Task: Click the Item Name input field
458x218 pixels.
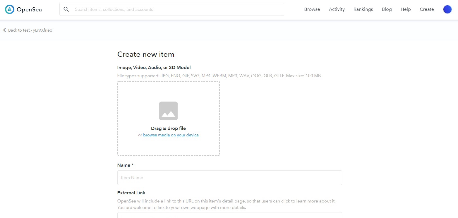Action: (229, 178)
